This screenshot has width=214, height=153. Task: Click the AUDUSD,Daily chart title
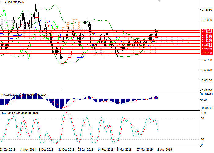[x=14, y=2]
